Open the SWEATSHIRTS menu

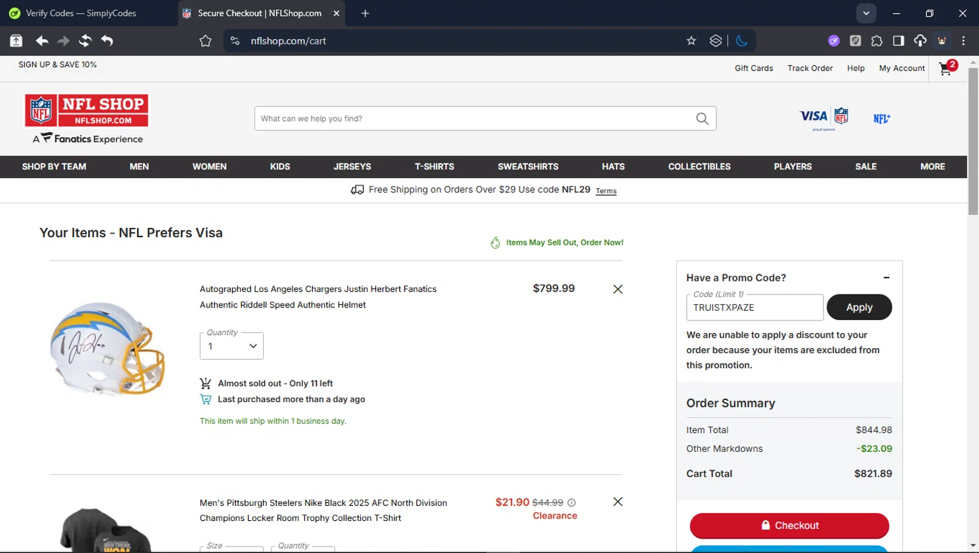[x=528, y=166]
